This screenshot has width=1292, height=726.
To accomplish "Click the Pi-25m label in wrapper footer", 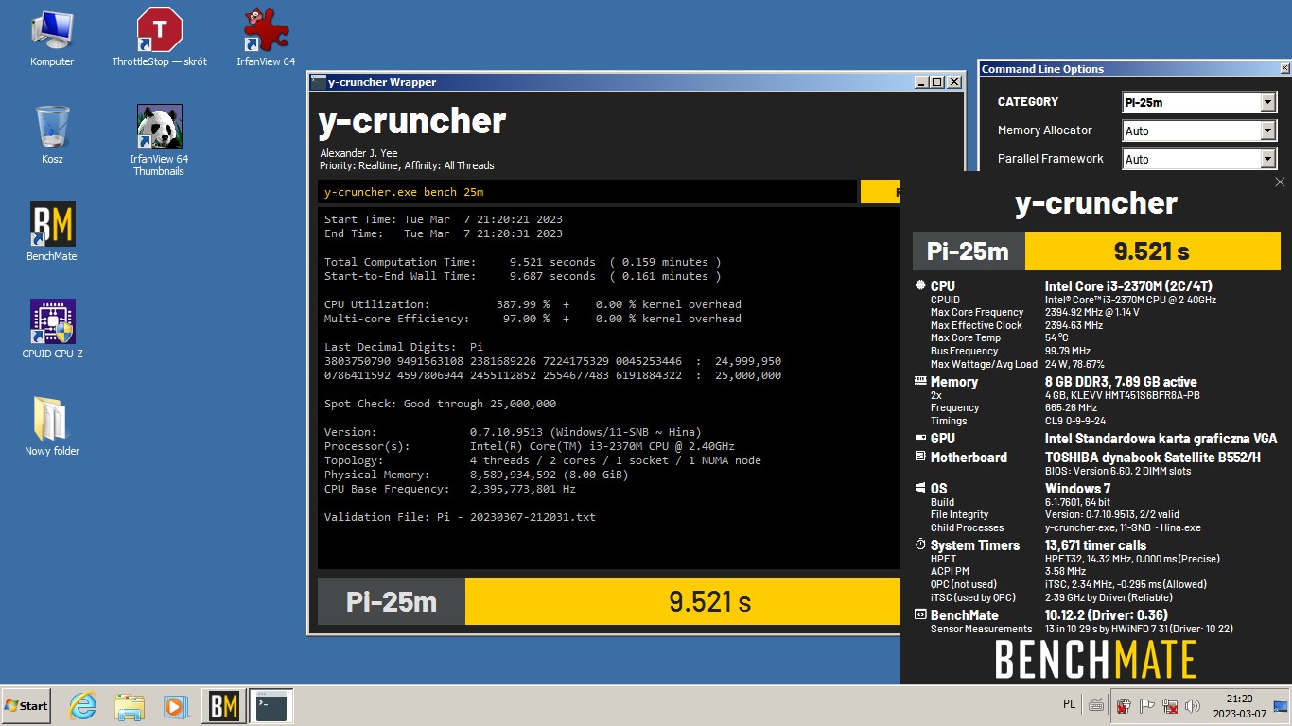I will [392, 601].
